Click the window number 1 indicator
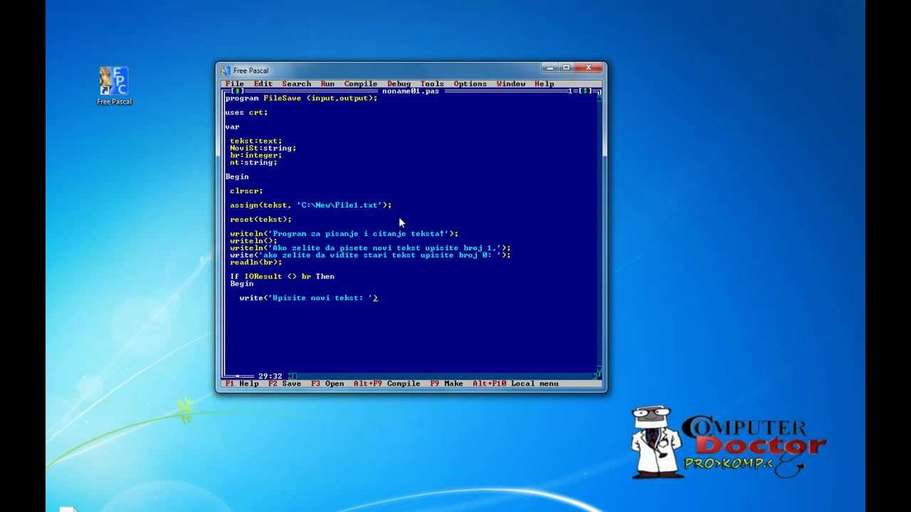The image size is (911, 512). (x=572, y=91)
